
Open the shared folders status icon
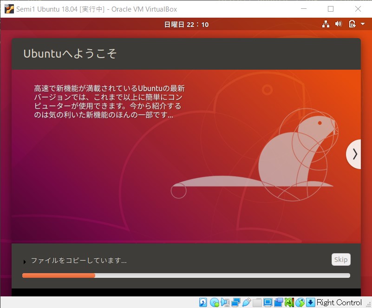(257, 302)
